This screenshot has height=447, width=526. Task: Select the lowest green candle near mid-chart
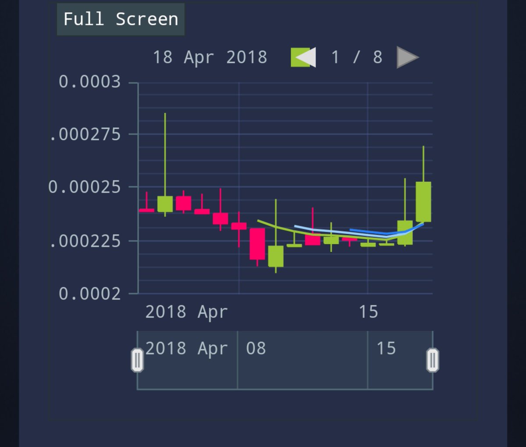point(277,257)
